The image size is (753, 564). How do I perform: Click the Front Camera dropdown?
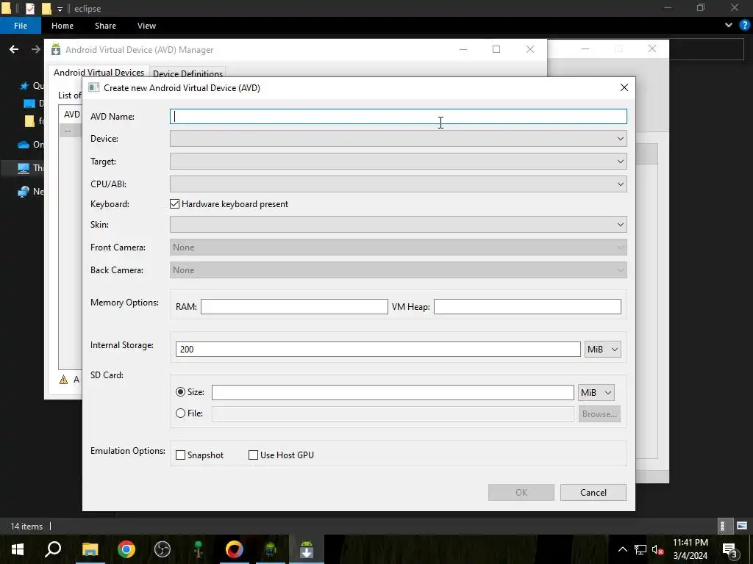[x=398, y=247]
